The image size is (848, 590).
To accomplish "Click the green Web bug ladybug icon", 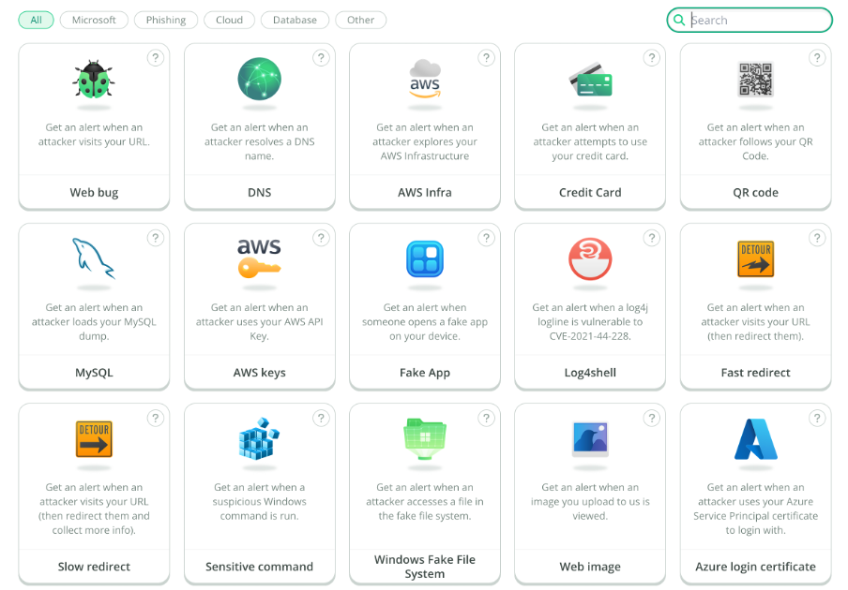I will (x=94, y=80).
